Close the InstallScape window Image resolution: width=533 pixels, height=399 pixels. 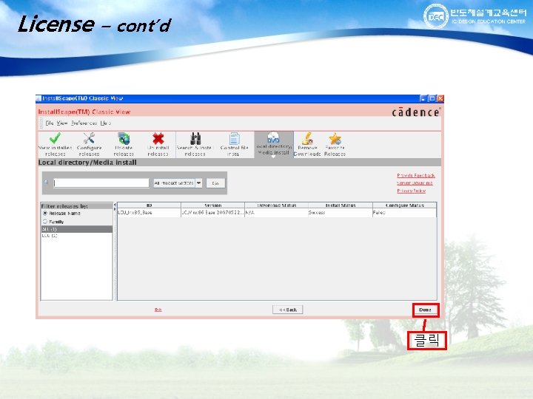(440, 99)
